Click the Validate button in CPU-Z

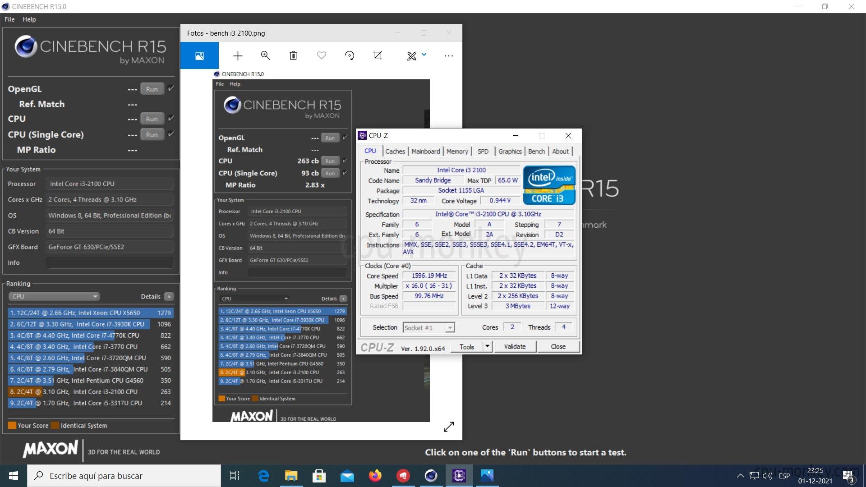515,346
